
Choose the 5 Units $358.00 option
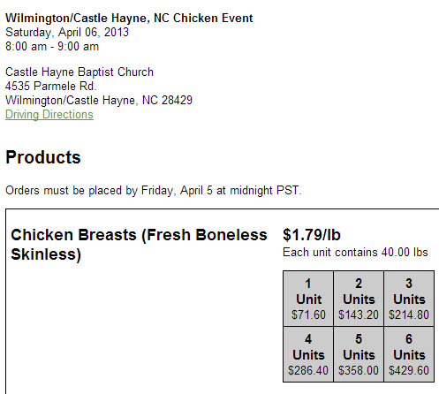pyautogui.click(x=359, y=354)
